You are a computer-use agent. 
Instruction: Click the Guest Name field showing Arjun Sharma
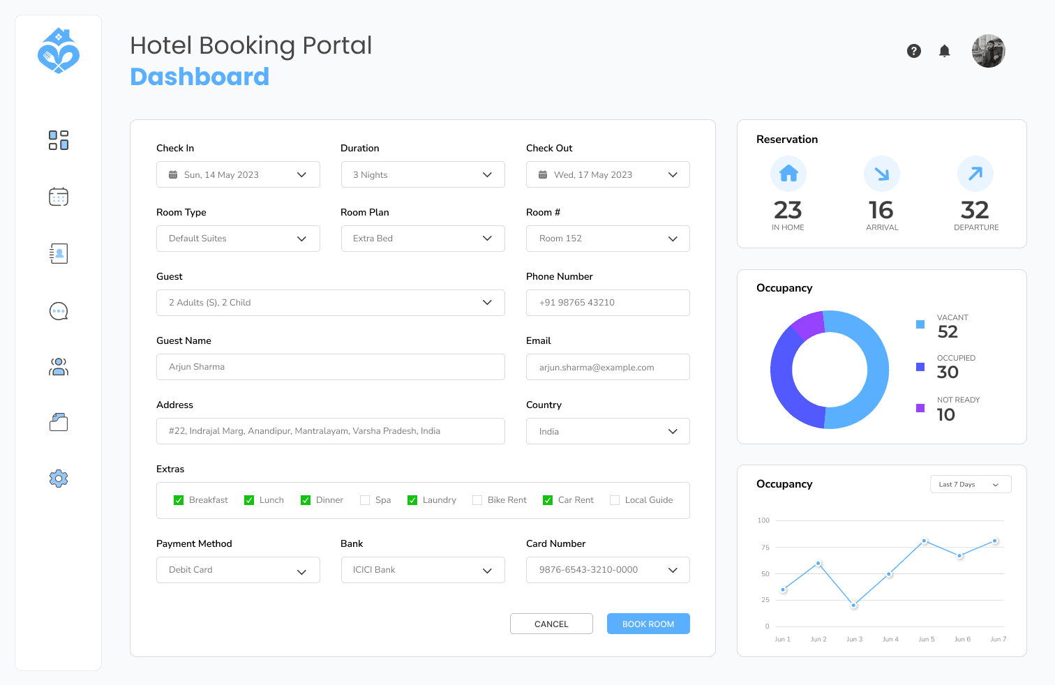[x=331, y=366]
